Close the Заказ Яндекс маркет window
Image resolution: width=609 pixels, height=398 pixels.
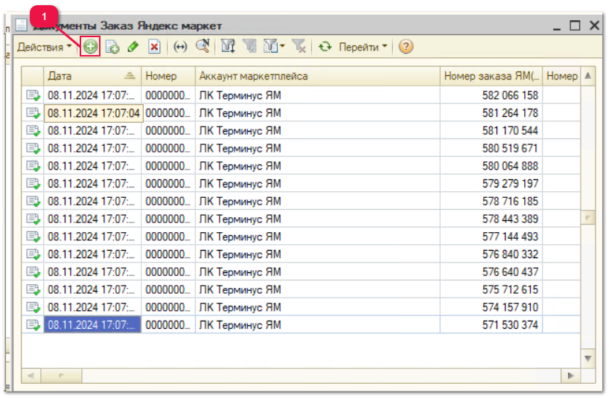point(594,25)
